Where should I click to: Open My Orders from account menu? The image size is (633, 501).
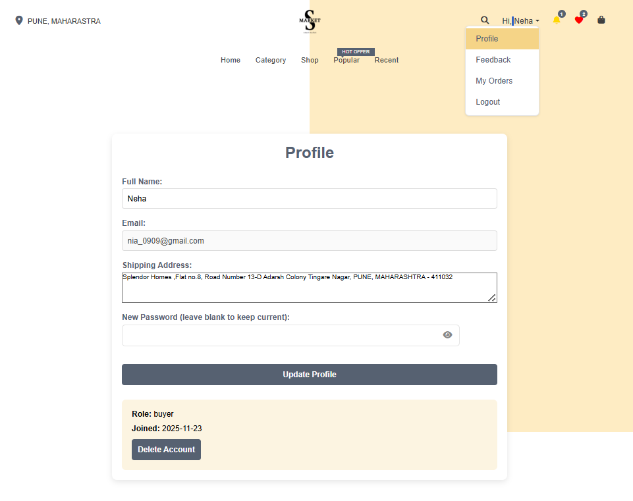tap(502, 81)
